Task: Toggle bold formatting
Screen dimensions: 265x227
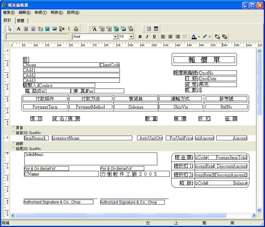Action: point(140,36)
